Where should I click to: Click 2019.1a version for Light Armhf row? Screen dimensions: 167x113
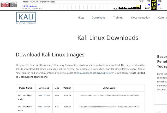[67, 95]
